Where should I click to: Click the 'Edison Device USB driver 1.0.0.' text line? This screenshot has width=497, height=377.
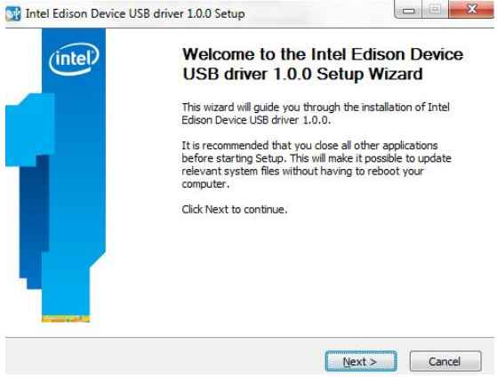coord(256,120)
